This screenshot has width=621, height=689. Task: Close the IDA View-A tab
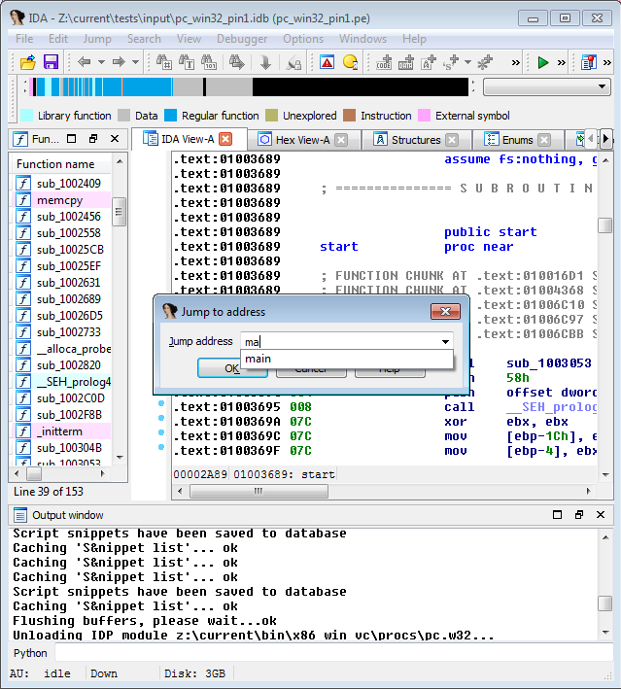click(x=225, y=139)
